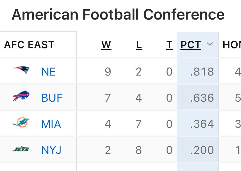Click the New York Jets logo
Screen dimensions: 241x171
21,150
